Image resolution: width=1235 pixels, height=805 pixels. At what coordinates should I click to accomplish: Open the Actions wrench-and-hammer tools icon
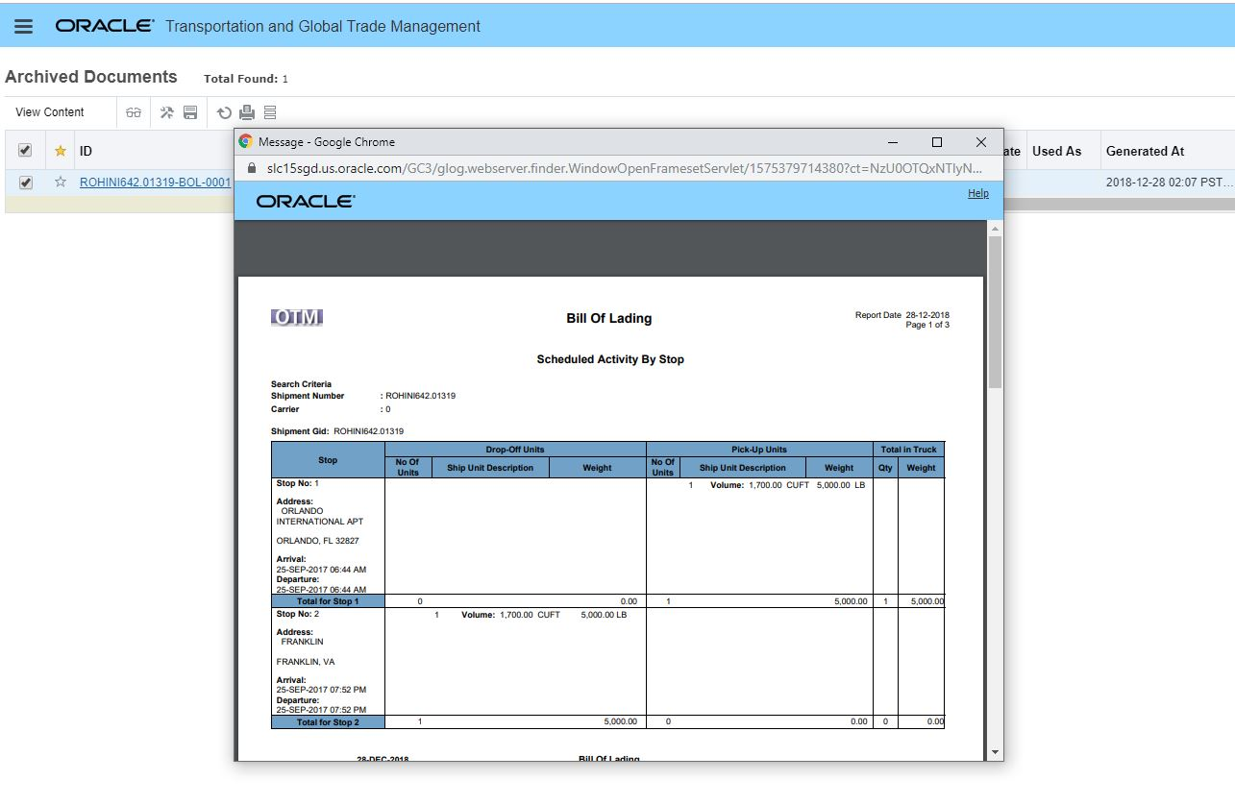(167, 112)
